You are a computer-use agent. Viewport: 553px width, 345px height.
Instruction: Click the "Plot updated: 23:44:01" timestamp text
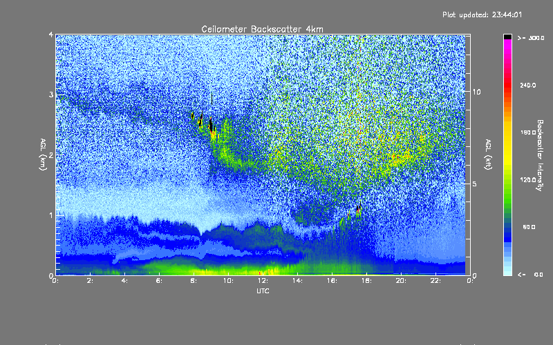[x=482, y=14]
